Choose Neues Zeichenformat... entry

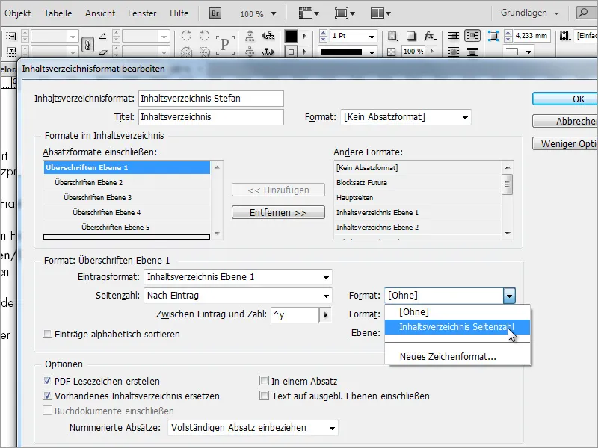tap(457, 357)
